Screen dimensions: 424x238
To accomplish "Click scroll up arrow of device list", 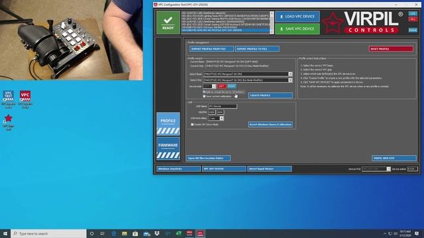I will [x=272, y=13].
